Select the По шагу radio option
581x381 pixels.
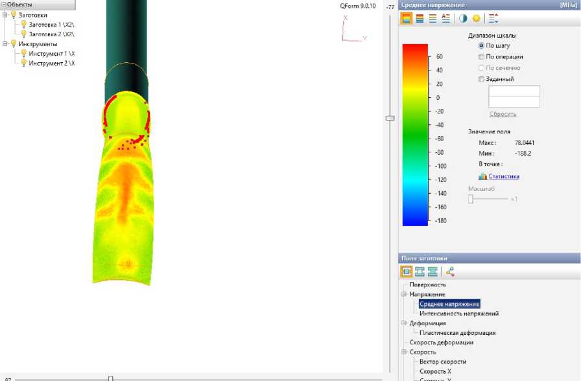click(x=481, y=46)
